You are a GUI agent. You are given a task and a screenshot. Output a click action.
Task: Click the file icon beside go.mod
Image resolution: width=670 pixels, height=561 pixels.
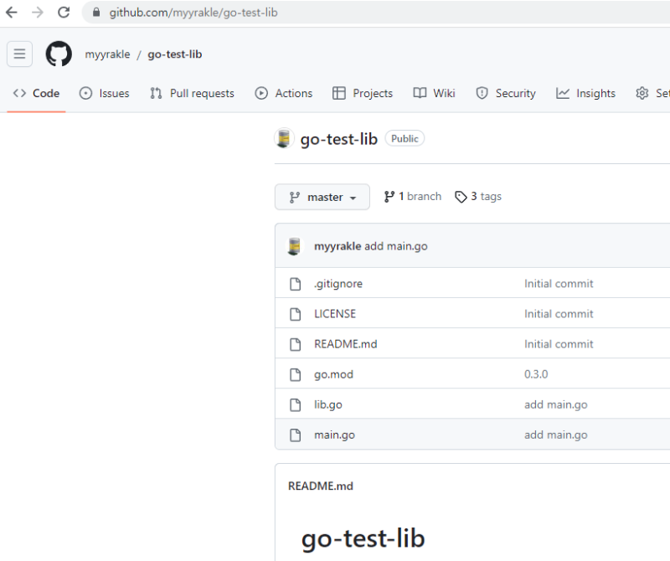[295, 374]
